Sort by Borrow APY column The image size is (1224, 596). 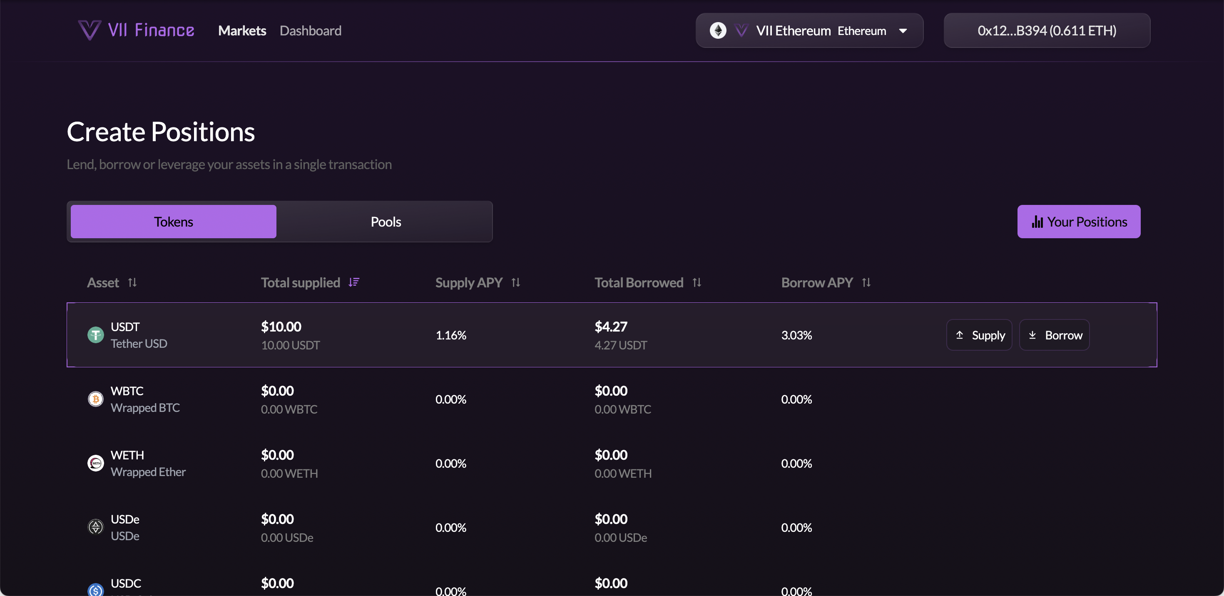point(866,283)
